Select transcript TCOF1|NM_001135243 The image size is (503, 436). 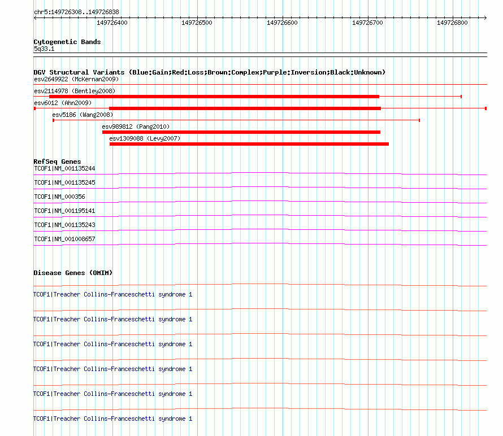65,225
